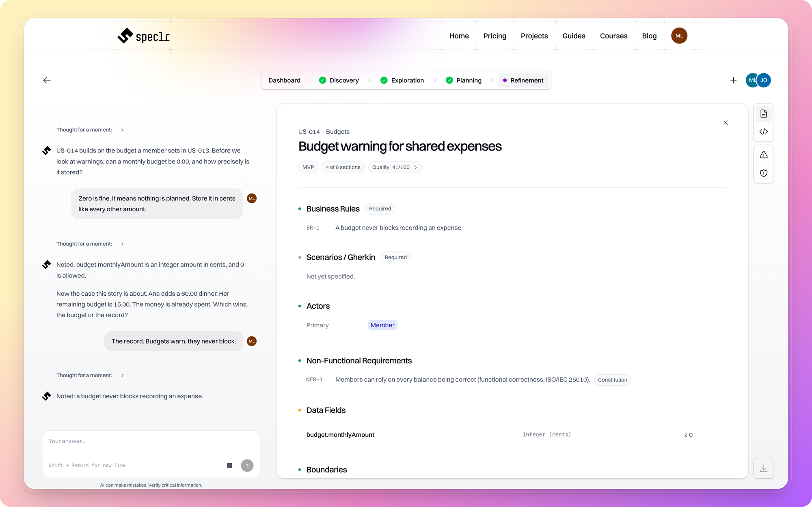Open the Courses nav link
Viewport: 812px width, 507px height.
[x=613, y=36]
